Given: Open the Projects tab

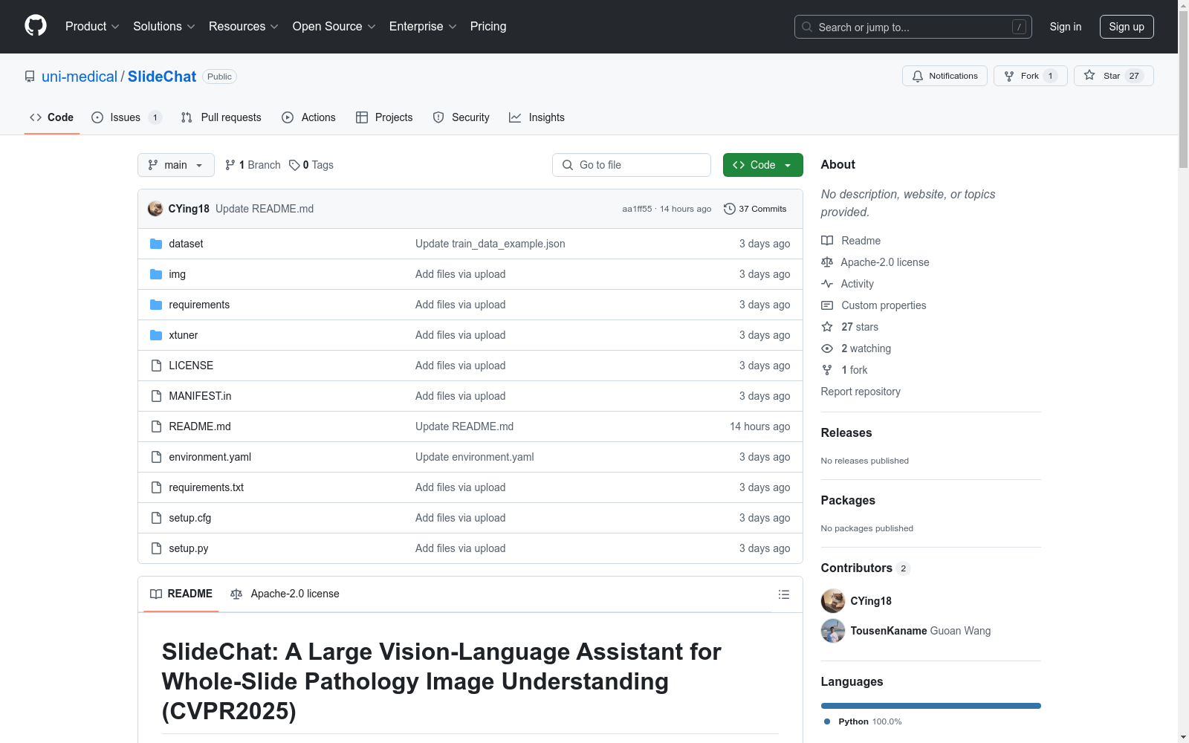Looking at the screenshot, I should 384,117.
